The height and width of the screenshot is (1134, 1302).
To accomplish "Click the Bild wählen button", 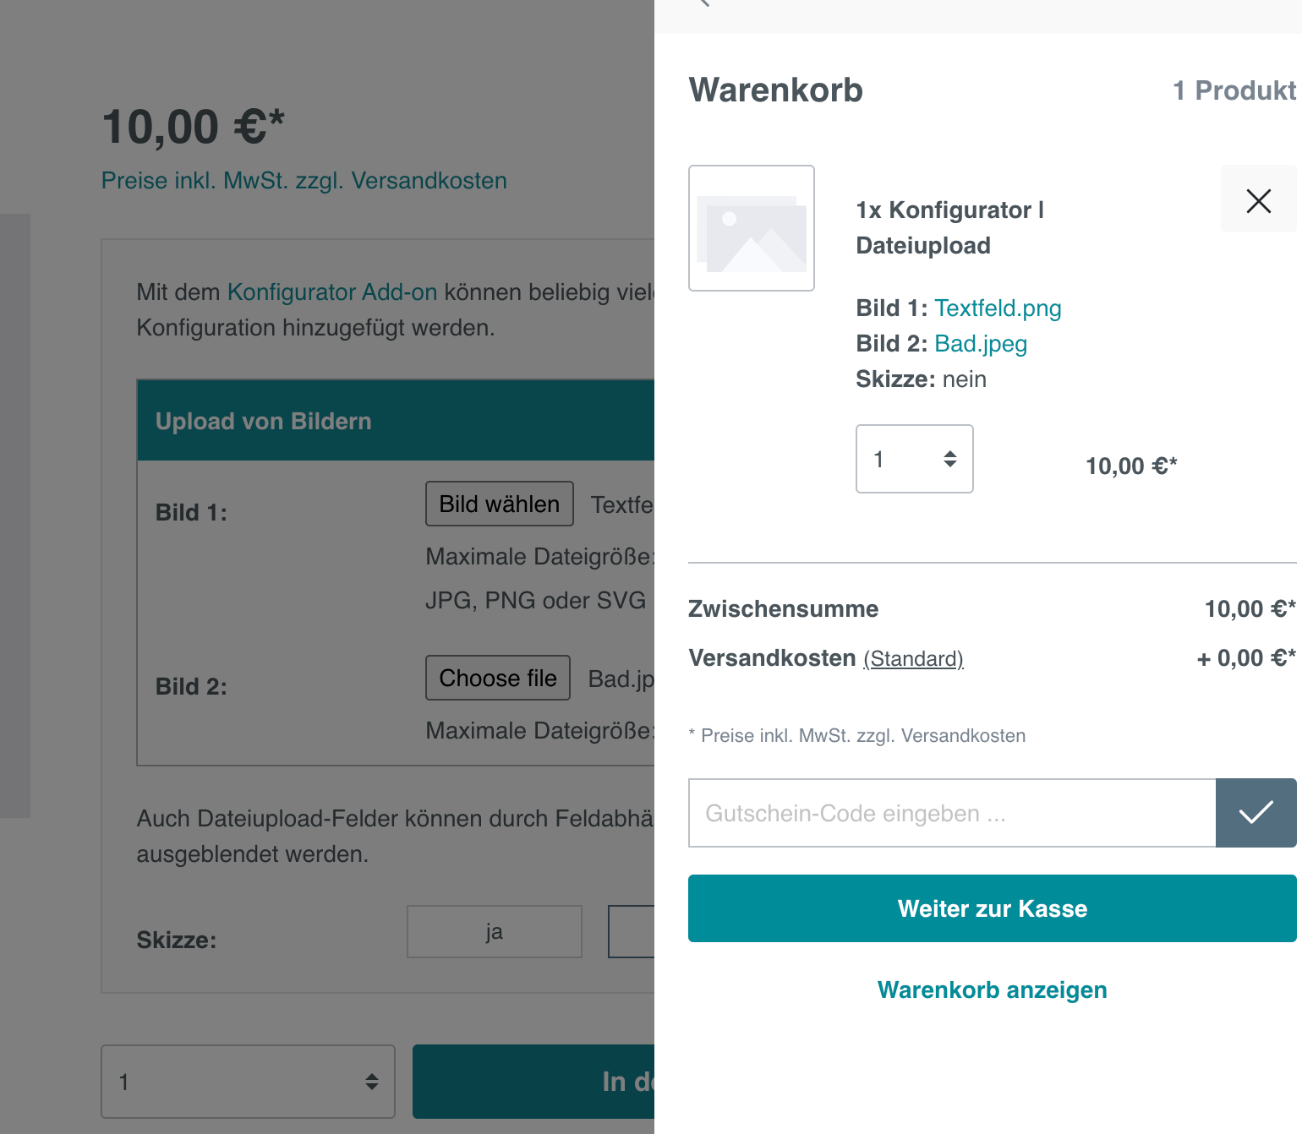I will [x=500, y=504].
